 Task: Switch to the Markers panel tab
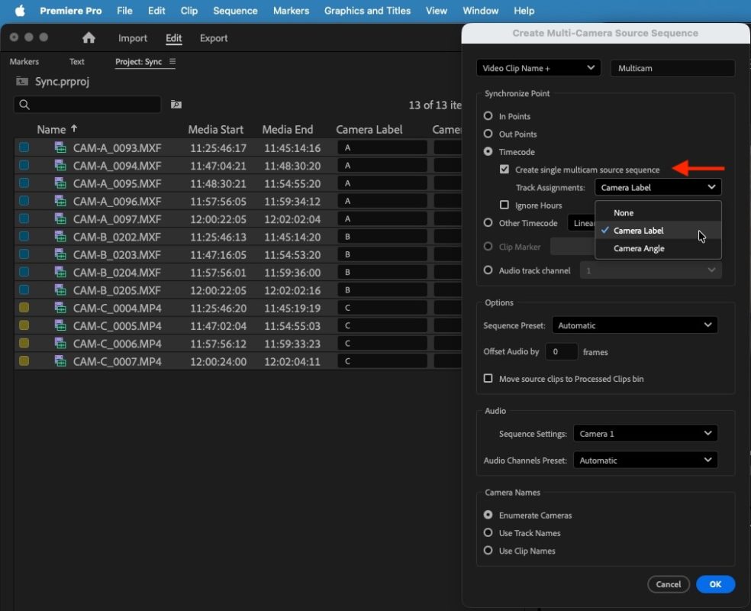pyautogui.click(x=24, y=61)
